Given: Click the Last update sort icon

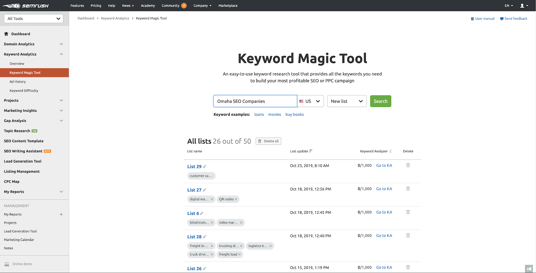Looking at the screenshot, I should click(x=311, y=151).
